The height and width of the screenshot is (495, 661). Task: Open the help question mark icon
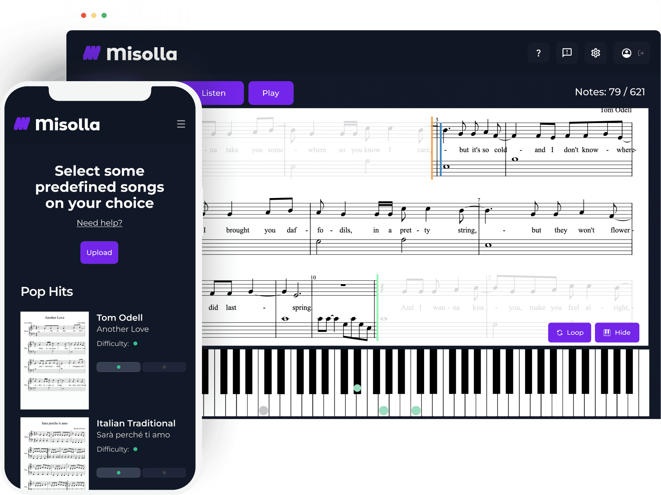click(x=538, y=53)
